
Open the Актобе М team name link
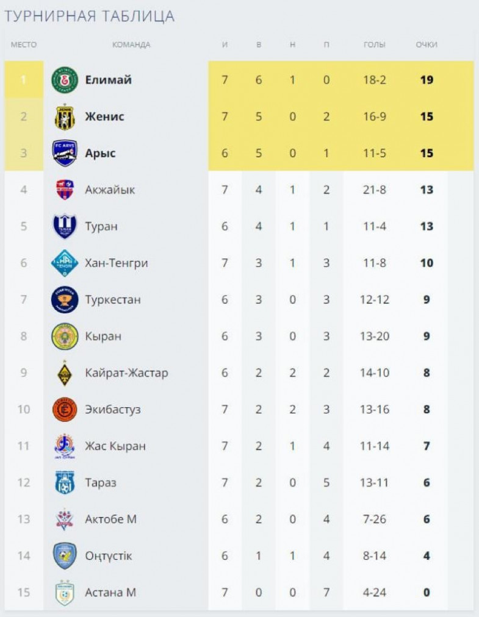tap(110, 519)
